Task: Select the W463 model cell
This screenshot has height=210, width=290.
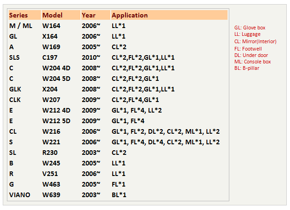Action: coord(51,184)
